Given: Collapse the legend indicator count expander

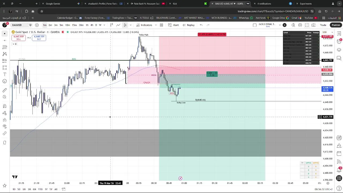Looking at the screenshot, I should point(14,44).
